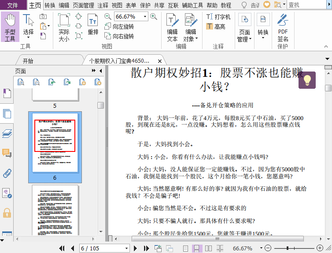Collapse the ribbon with the up chevron
Screen dimensions: 332x253
[x=326, y=46]
